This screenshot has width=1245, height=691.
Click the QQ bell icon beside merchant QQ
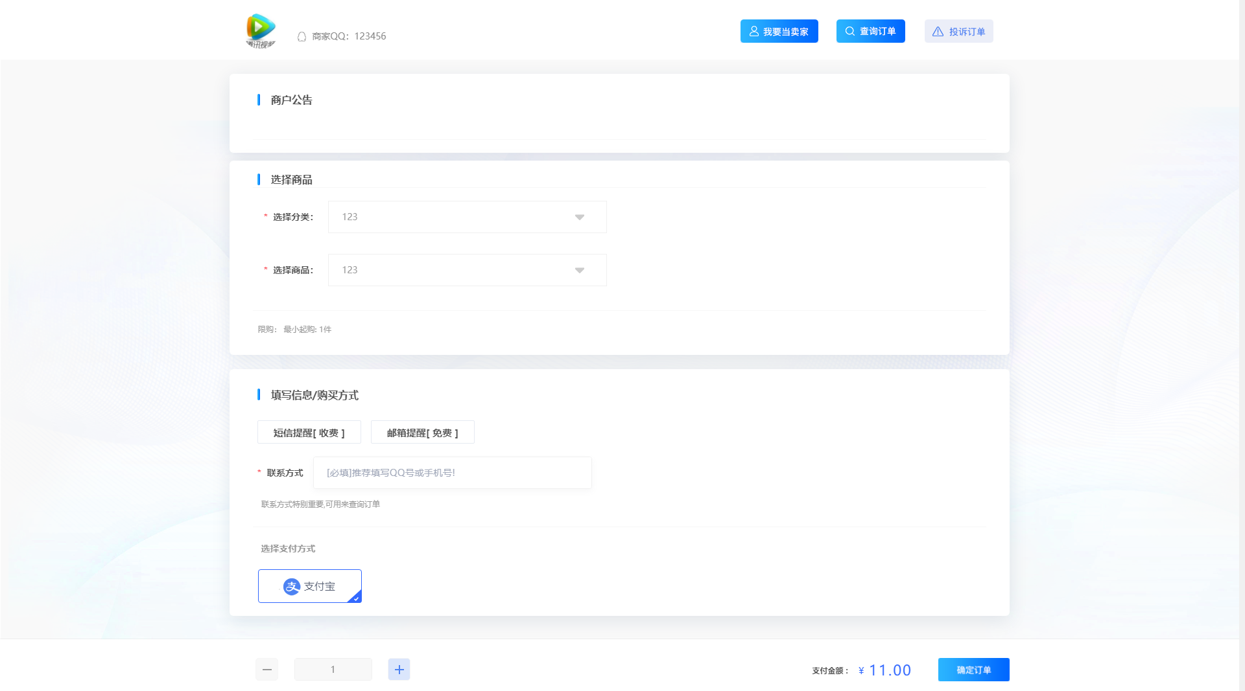[302, 37]
